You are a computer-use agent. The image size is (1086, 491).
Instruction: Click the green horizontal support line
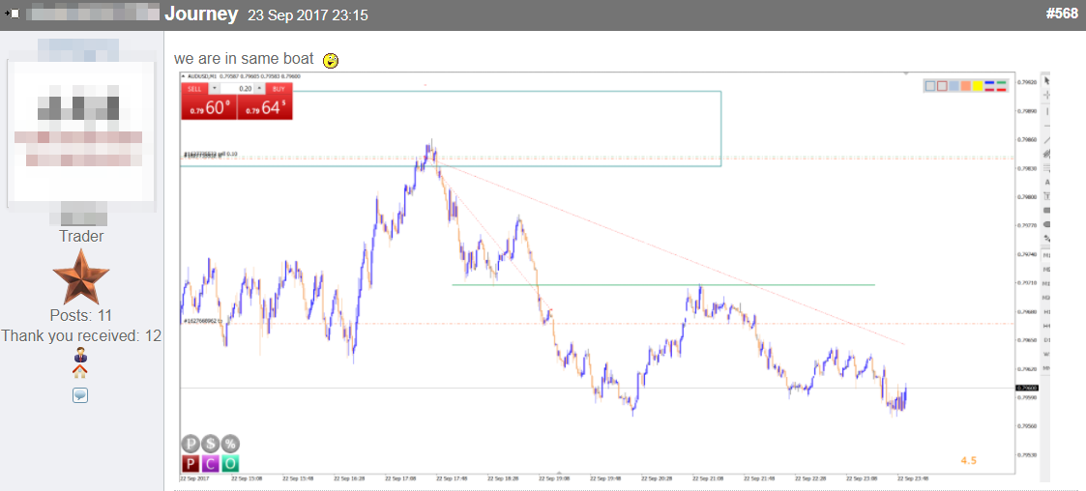click(663, 284)
